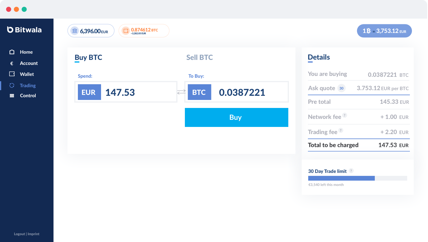Click the Logout link
Viewport: 428px width, 242px height.
point(19,234)
